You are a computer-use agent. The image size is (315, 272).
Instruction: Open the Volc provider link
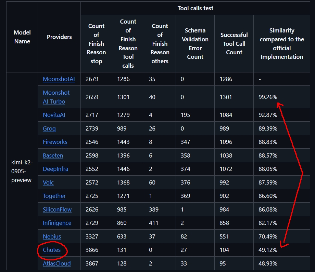[x=48, y=182]
